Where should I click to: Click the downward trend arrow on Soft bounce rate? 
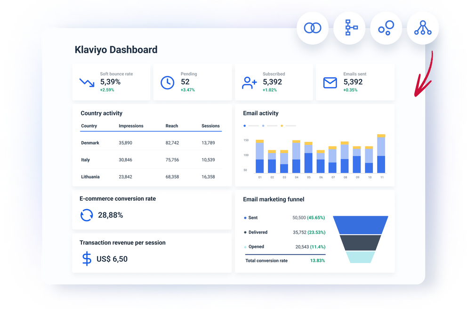pyautogui.click(x=86, y=82)
